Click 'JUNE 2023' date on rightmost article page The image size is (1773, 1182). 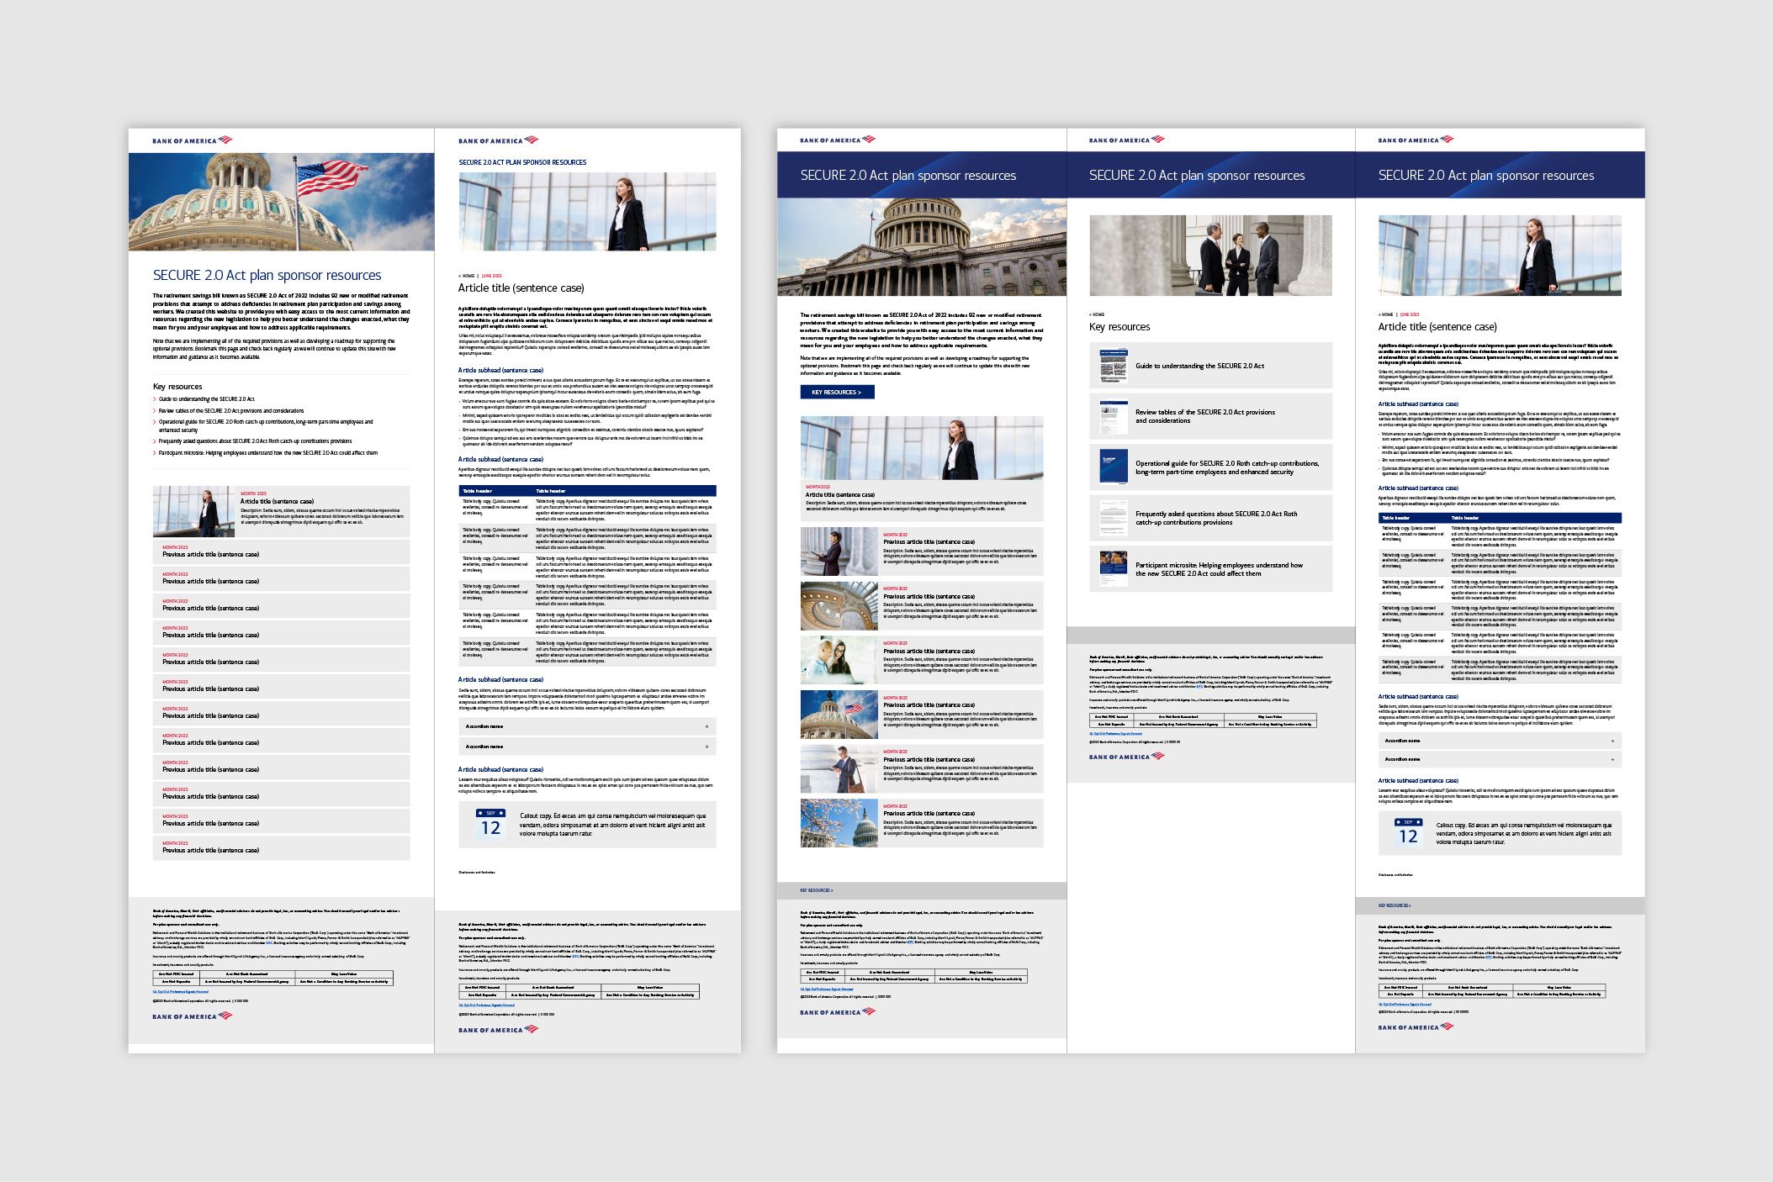click(x=1410, y=314)
